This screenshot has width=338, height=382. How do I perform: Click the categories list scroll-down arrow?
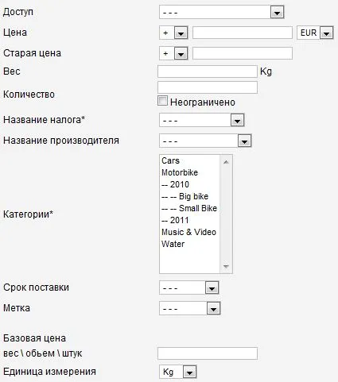pyautogui.click(x=226, y=266)
